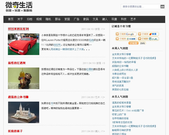
Task: Open the 关于 menu item
Action: pyautogui.click(x=20, y=19)
